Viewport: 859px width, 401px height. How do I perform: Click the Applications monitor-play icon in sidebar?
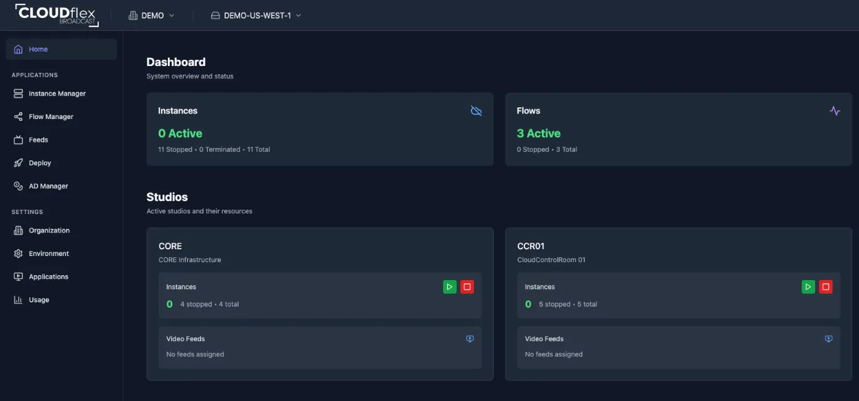(19, 277)
